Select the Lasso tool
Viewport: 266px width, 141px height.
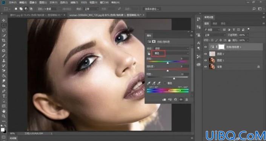pyautogui.click(x=3, y=30)
